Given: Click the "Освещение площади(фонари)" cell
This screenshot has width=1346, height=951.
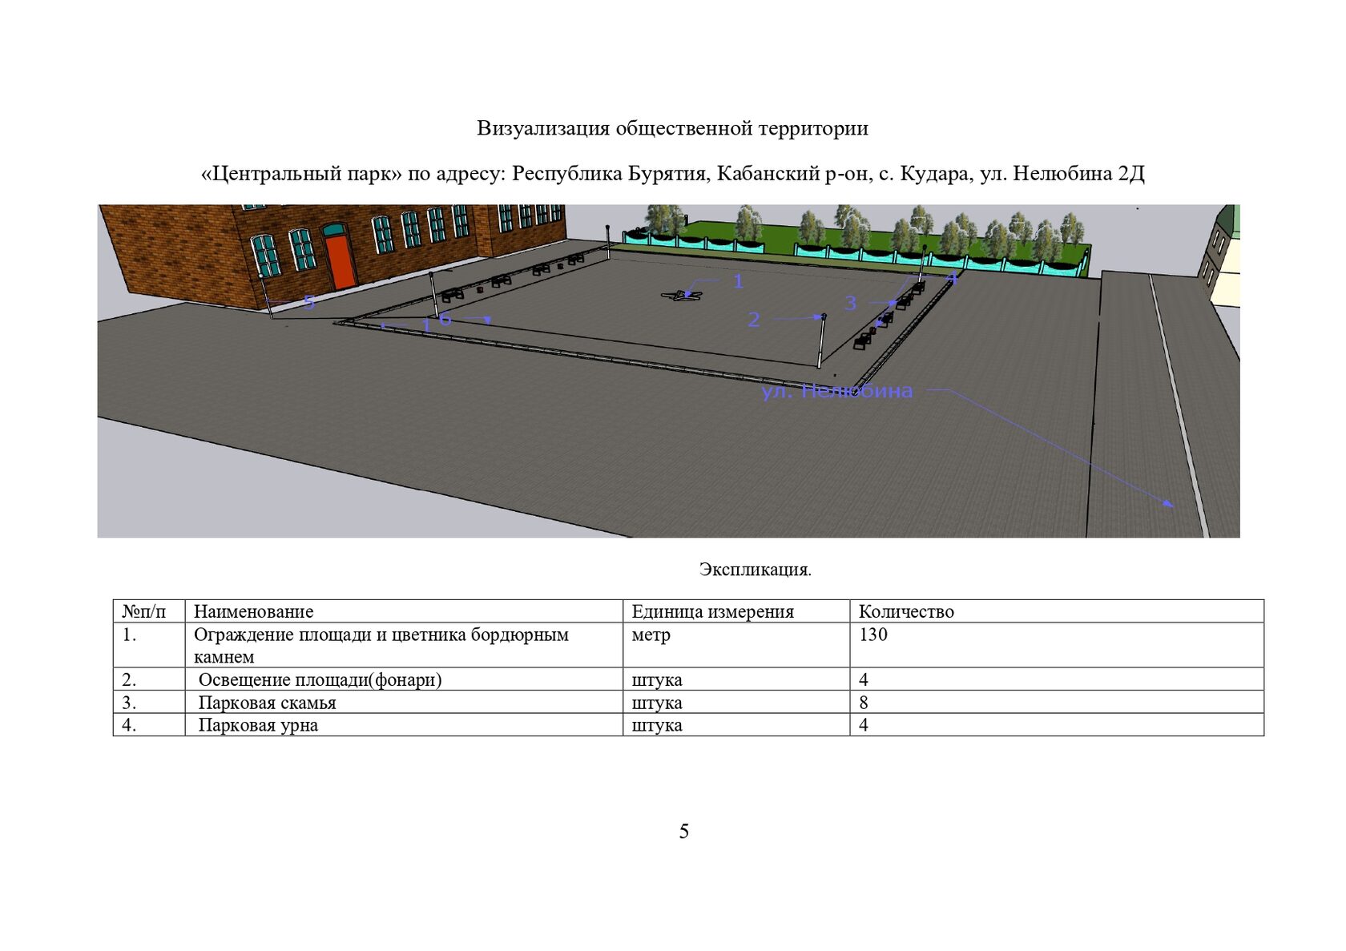Looking at the screenshot, I should 404,679.
